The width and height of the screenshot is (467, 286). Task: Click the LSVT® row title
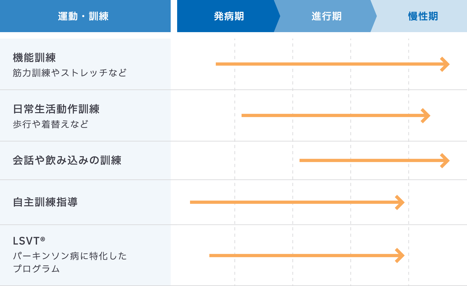(x=29, y=241)
